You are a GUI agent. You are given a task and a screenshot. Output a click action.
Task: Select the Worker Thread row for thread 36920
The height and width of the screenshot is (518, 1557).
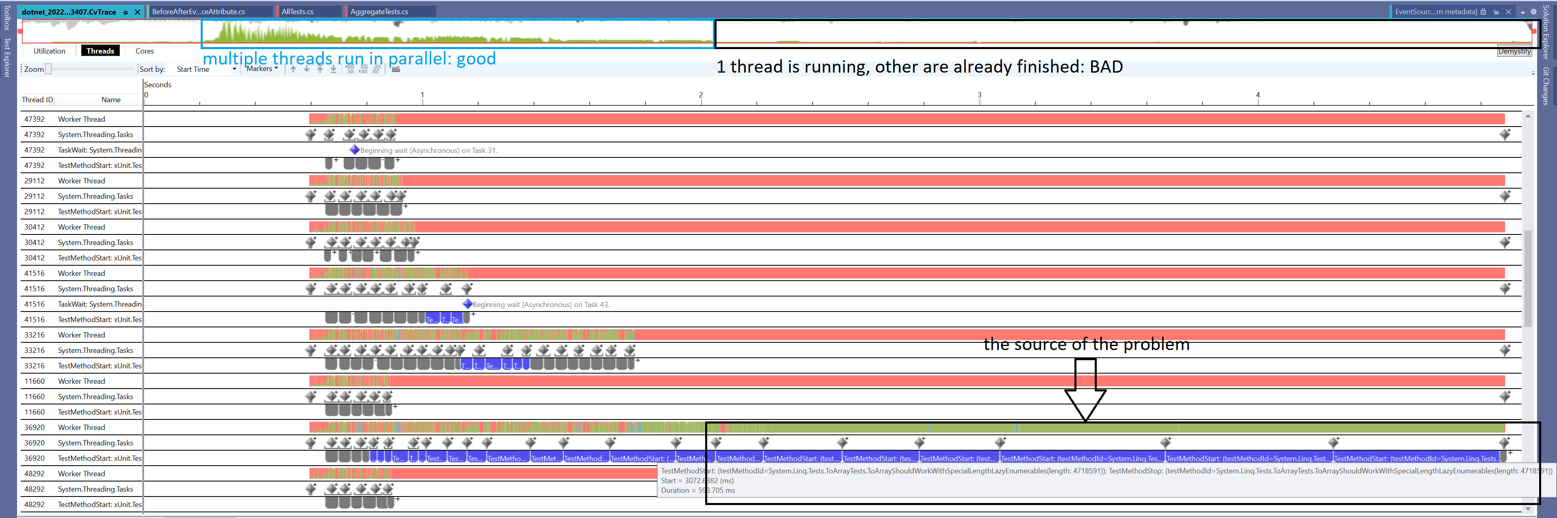(82, 427)
